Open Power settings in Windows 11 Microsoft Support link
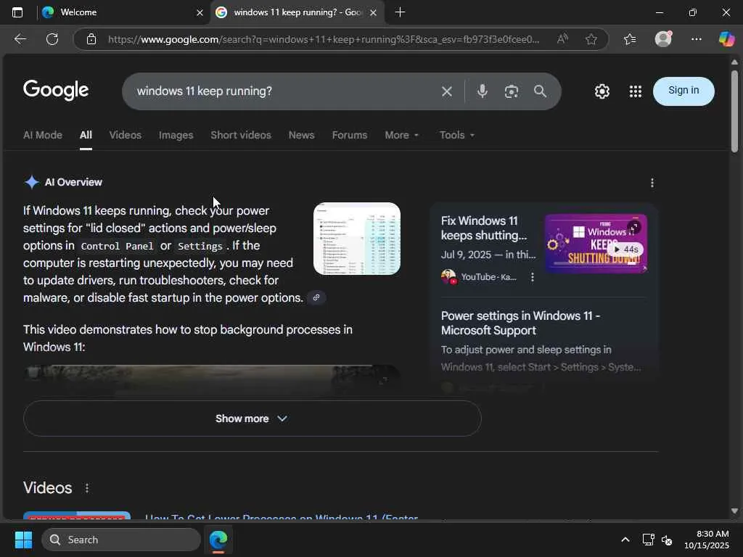The width and height of the screenshot is (743, 557). [x=520, y=323]
